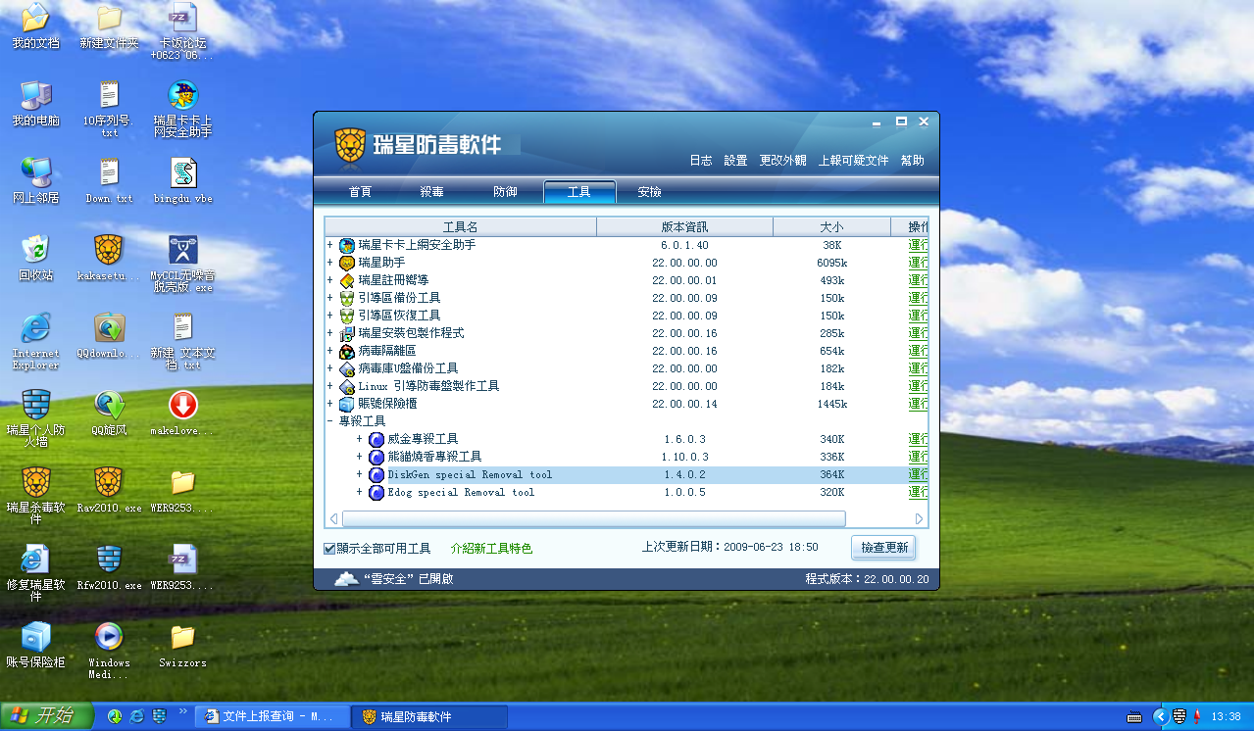The image size is (1254, 731).
Task: Click the tool list scroll right arrow
Action: 920,518
